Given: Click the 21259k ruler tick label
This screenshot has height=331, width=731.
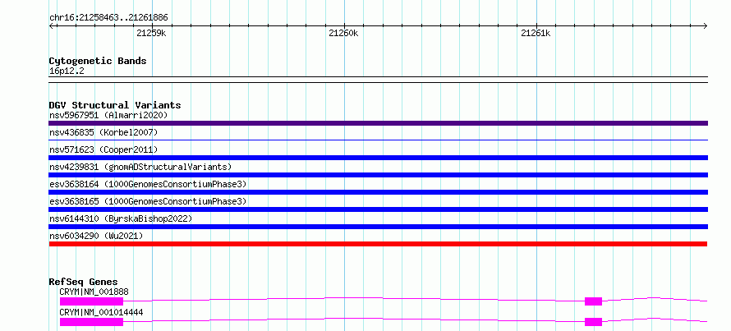Looking at the screenshot, I should point(151,33).
